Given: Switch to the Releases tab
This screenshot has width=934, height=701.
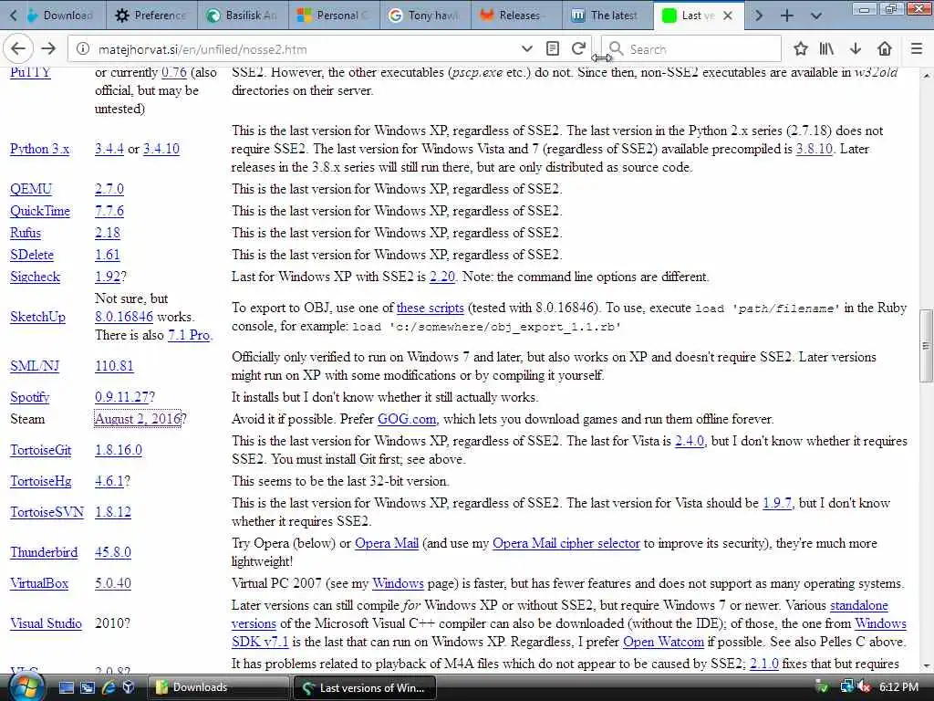Looking at the screenshot, I should (516, 16).
